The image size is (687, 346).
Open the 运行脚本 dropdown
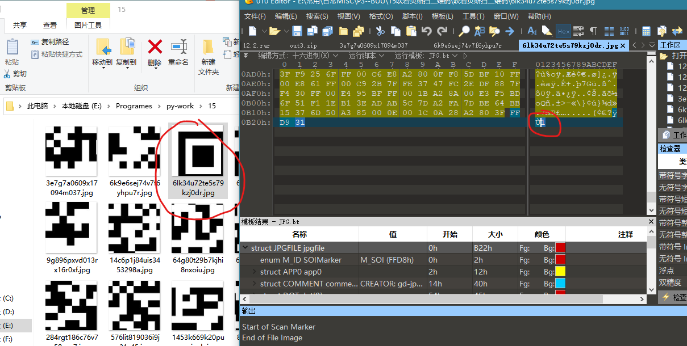tap(367, 56)
